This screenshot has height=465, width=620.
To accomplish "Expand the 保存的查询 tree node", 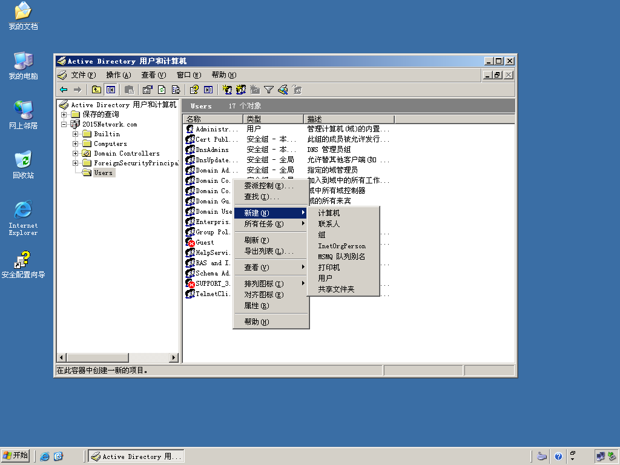I will point(64,114).
